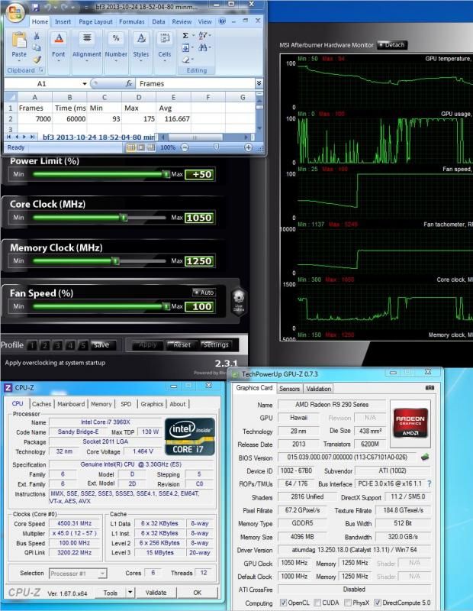Go to the first sheet tab
The image size is (473, 611).
click(8, 137)
